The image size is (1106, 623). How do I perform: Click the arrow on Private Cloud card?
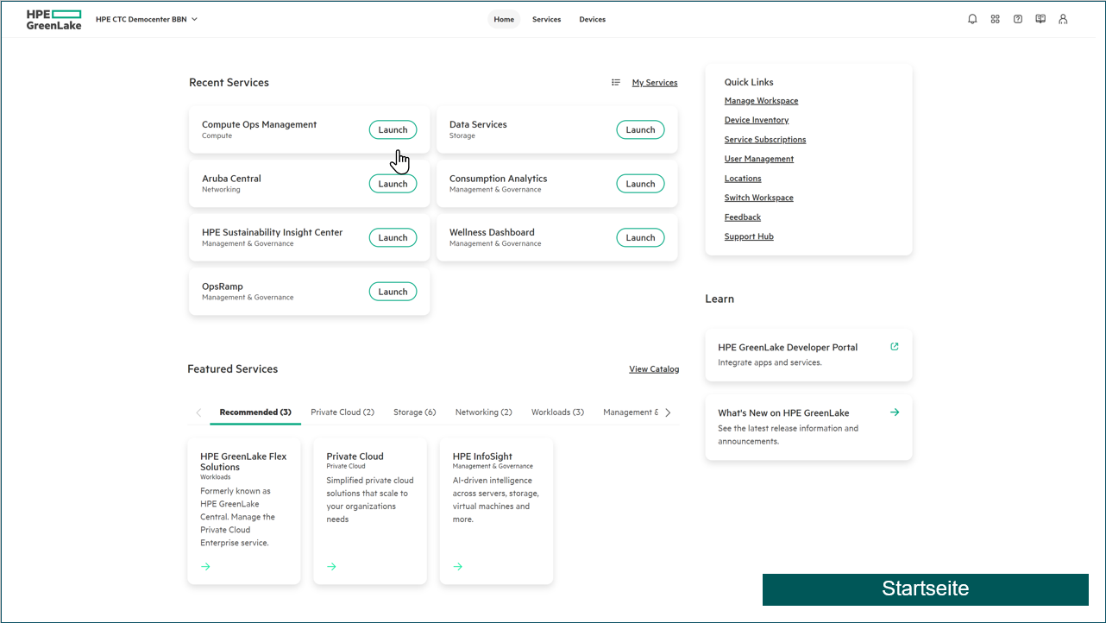[331, 567]
